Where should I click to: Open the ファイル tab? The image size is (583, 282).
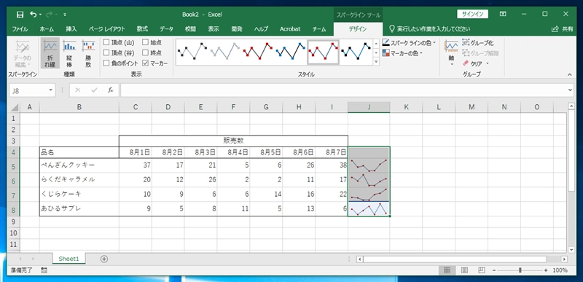point(20,29)
